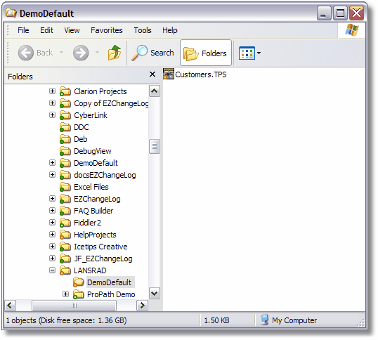The height and width of the screenshot is (340, 378).
Task: Select EZChangeLog folder label
Action: click(x=97, y=199)
